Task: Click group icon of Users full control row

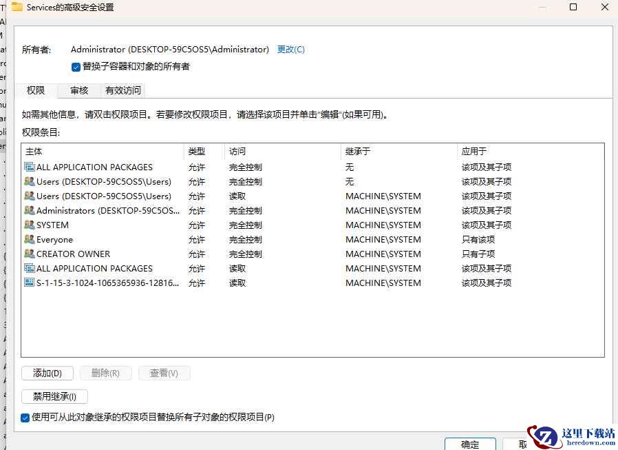Action: [x=29, y=181]
